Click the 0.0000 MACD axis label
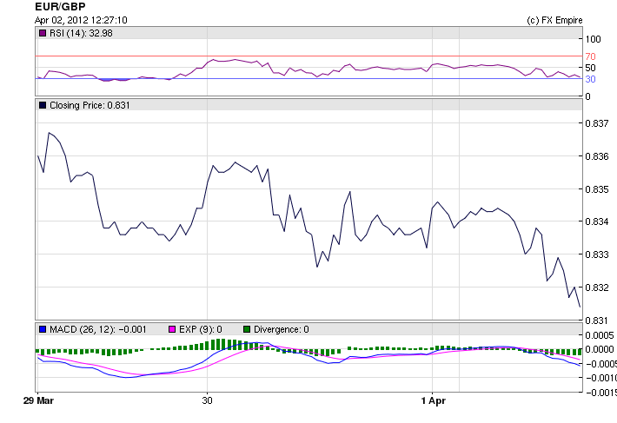This screenshot has width=617, height=423. pyautogui.click(x=600, y=349)
